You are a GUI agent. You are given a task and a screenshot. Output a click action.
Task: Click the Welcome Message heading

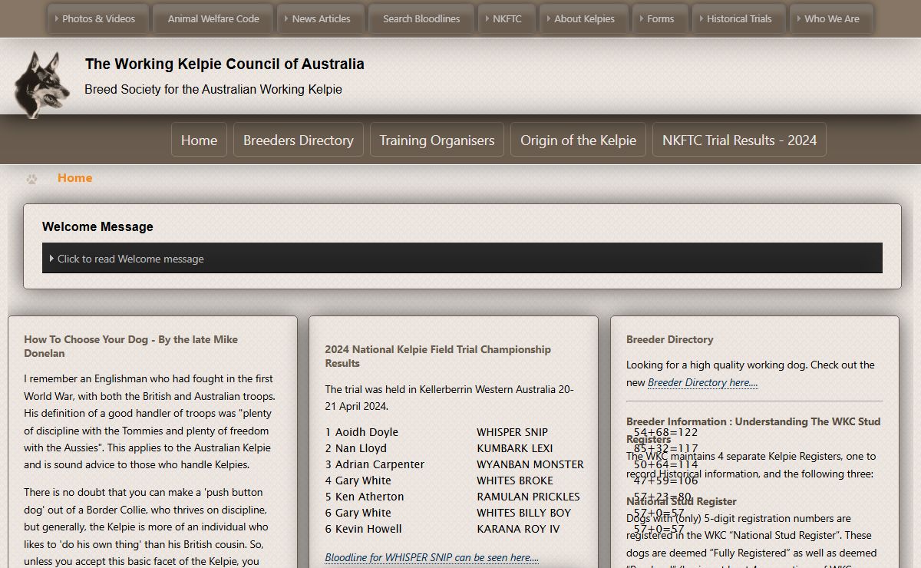click(x=97, y=227)
